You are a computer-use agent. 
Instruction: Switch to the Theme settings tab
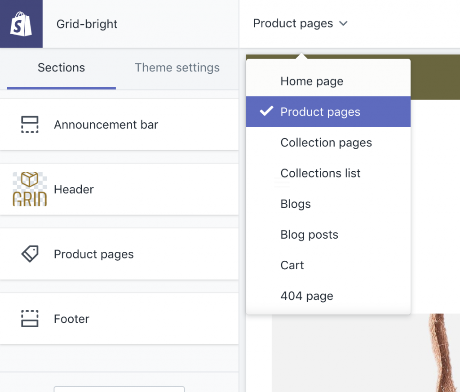177,68
